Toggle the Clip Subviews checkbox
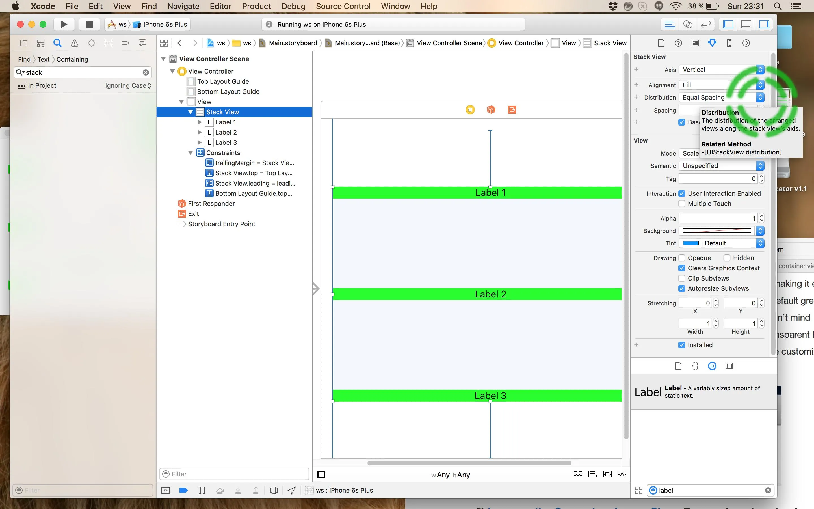 pos(681,279)
